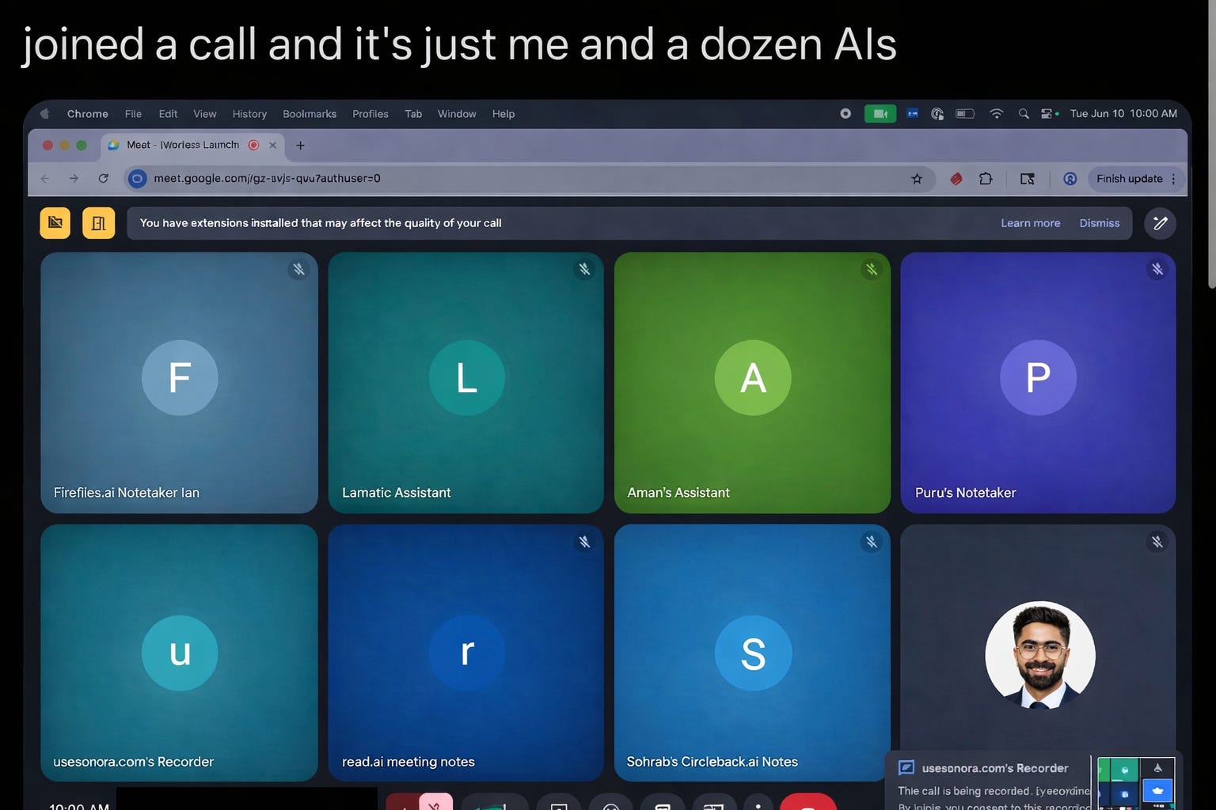Check the battery status icon

tap(965, 114)
